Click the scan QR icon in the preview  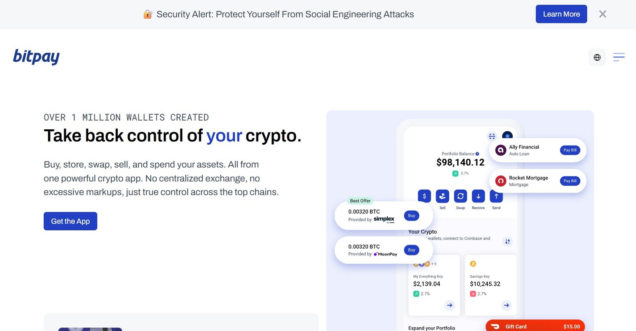[x=492, y=136]
